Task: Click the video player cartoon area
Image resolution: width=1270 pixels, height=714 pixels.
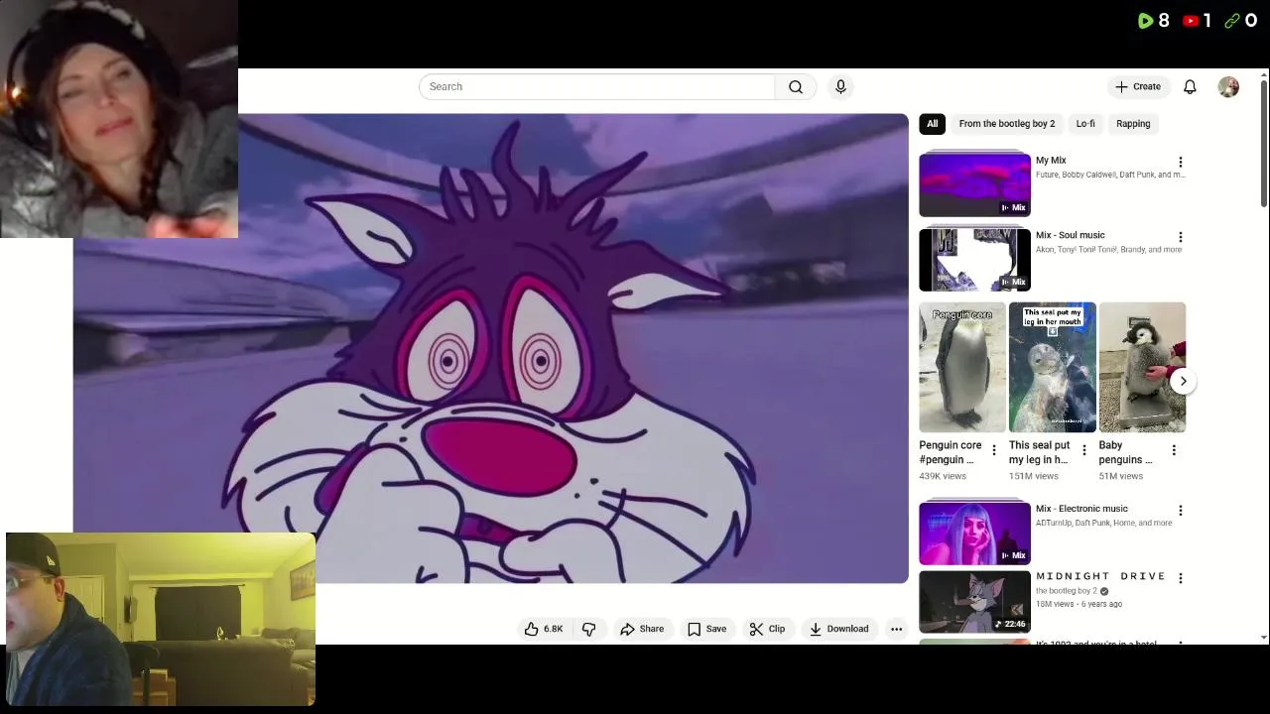Action: [x=490, y=348]
